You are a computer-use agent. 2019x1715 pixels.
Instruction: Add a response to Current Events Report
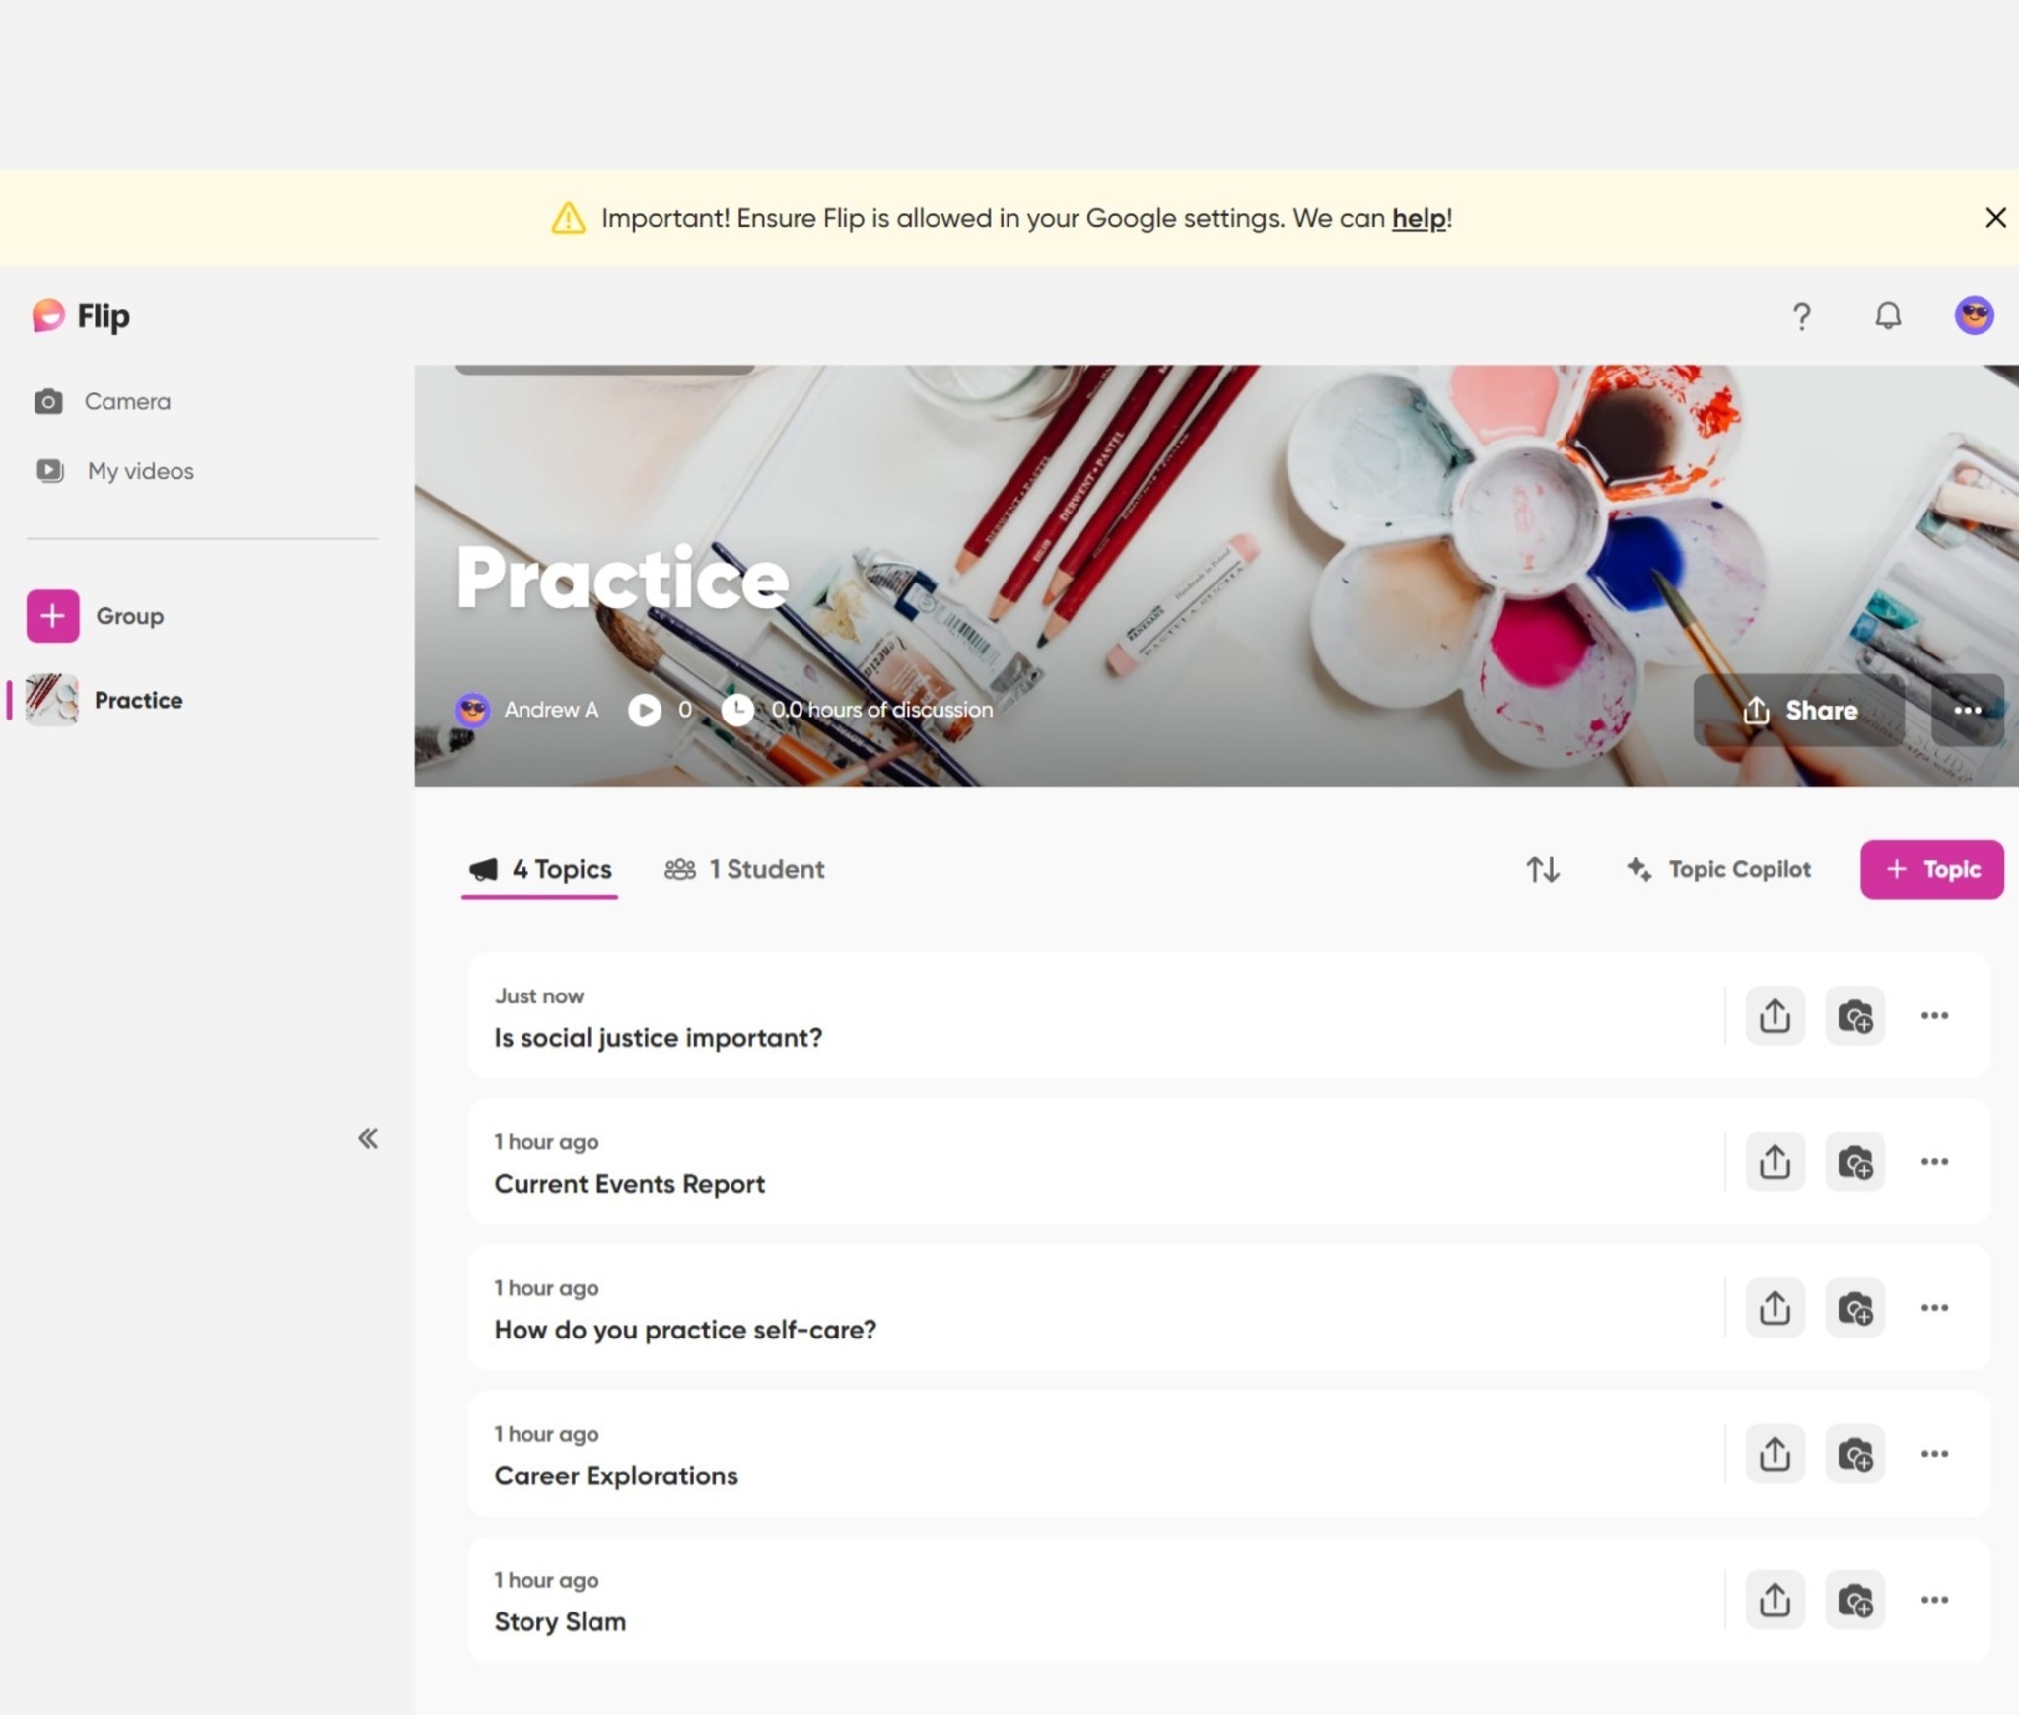point(1854,1161)
